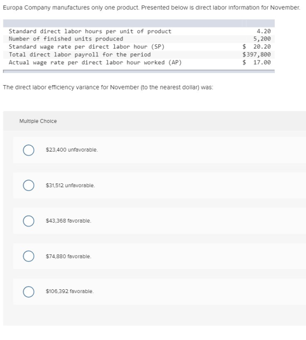
Task: Click the "$23,400 unfavorable." answer label
Action: 72,150
